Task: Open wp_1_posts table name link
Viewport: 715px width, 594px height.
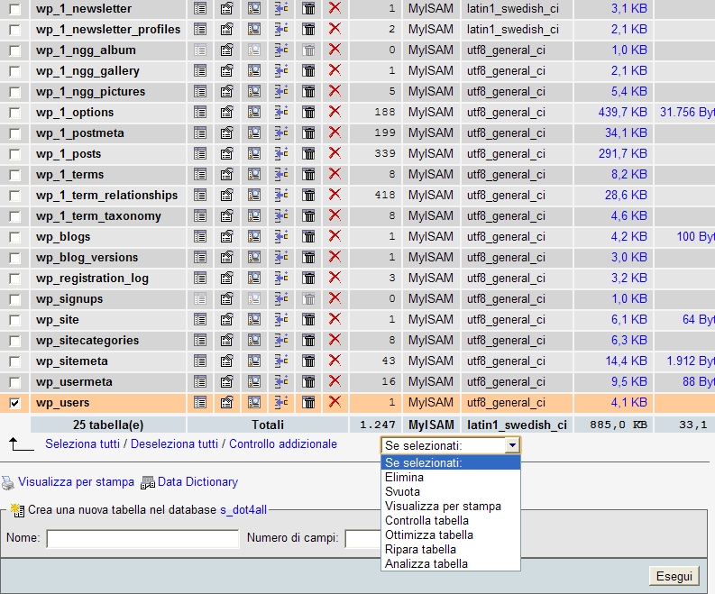Action: point(69,153)
